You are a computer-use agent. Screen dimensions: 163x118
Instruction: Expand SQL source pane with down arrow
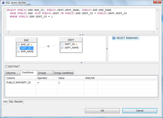pos(83,35)
